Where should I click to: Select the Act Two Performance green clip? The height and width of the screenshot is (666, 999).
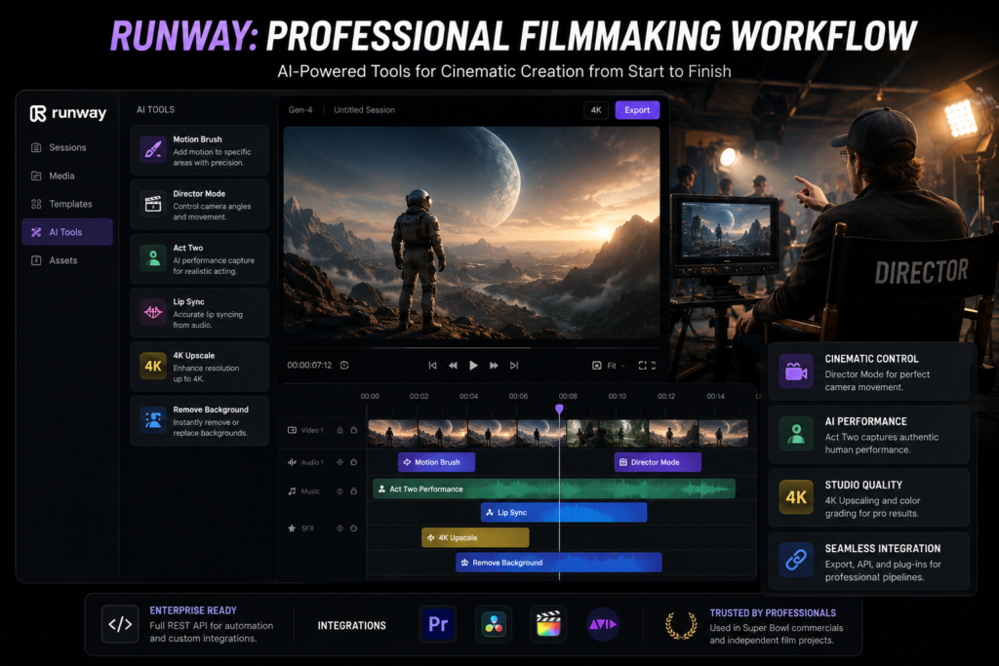coord(554,489)
